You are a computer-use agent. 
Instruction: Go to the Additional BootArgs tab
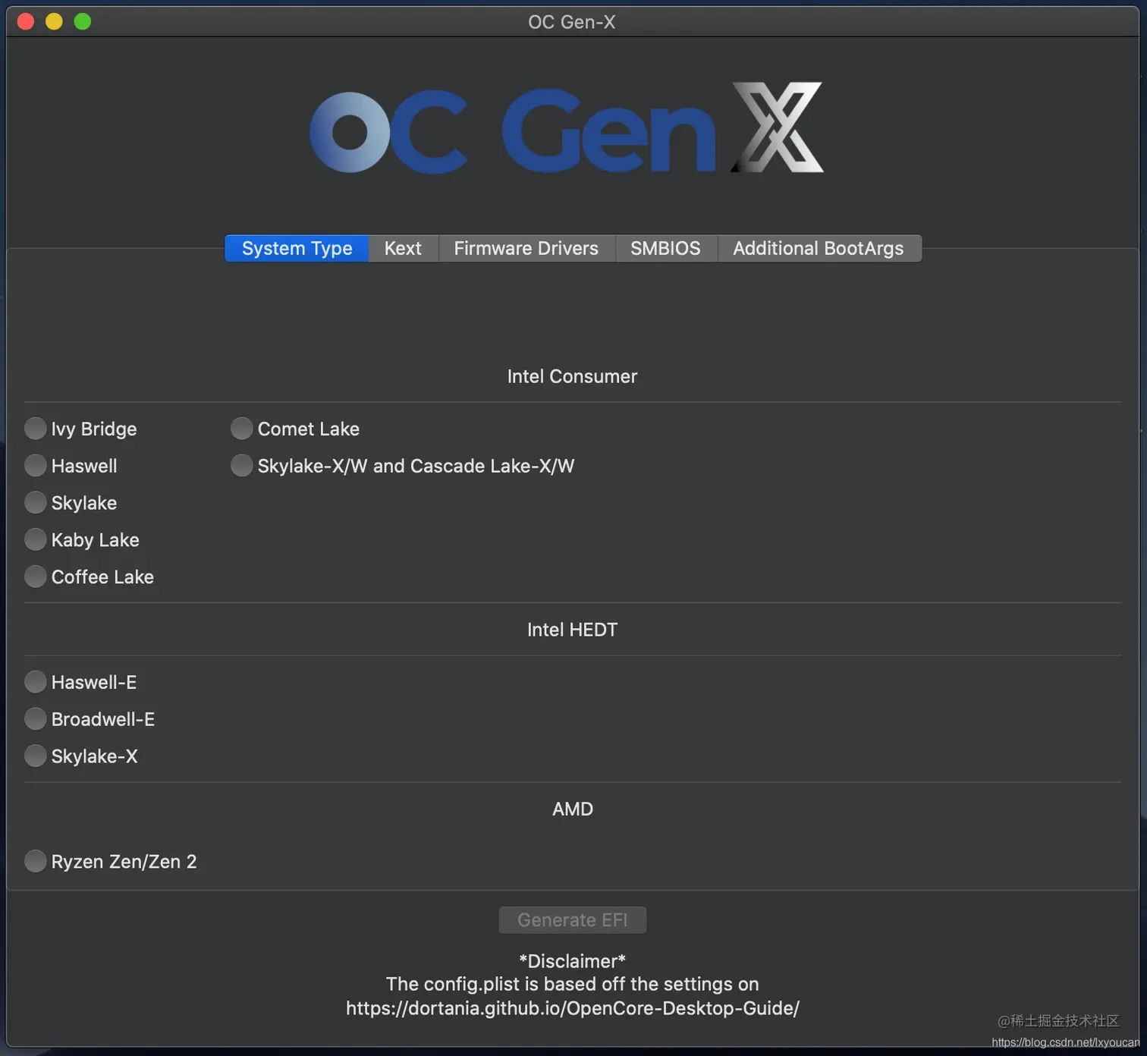pyautogui.click(x=819, y=248)
